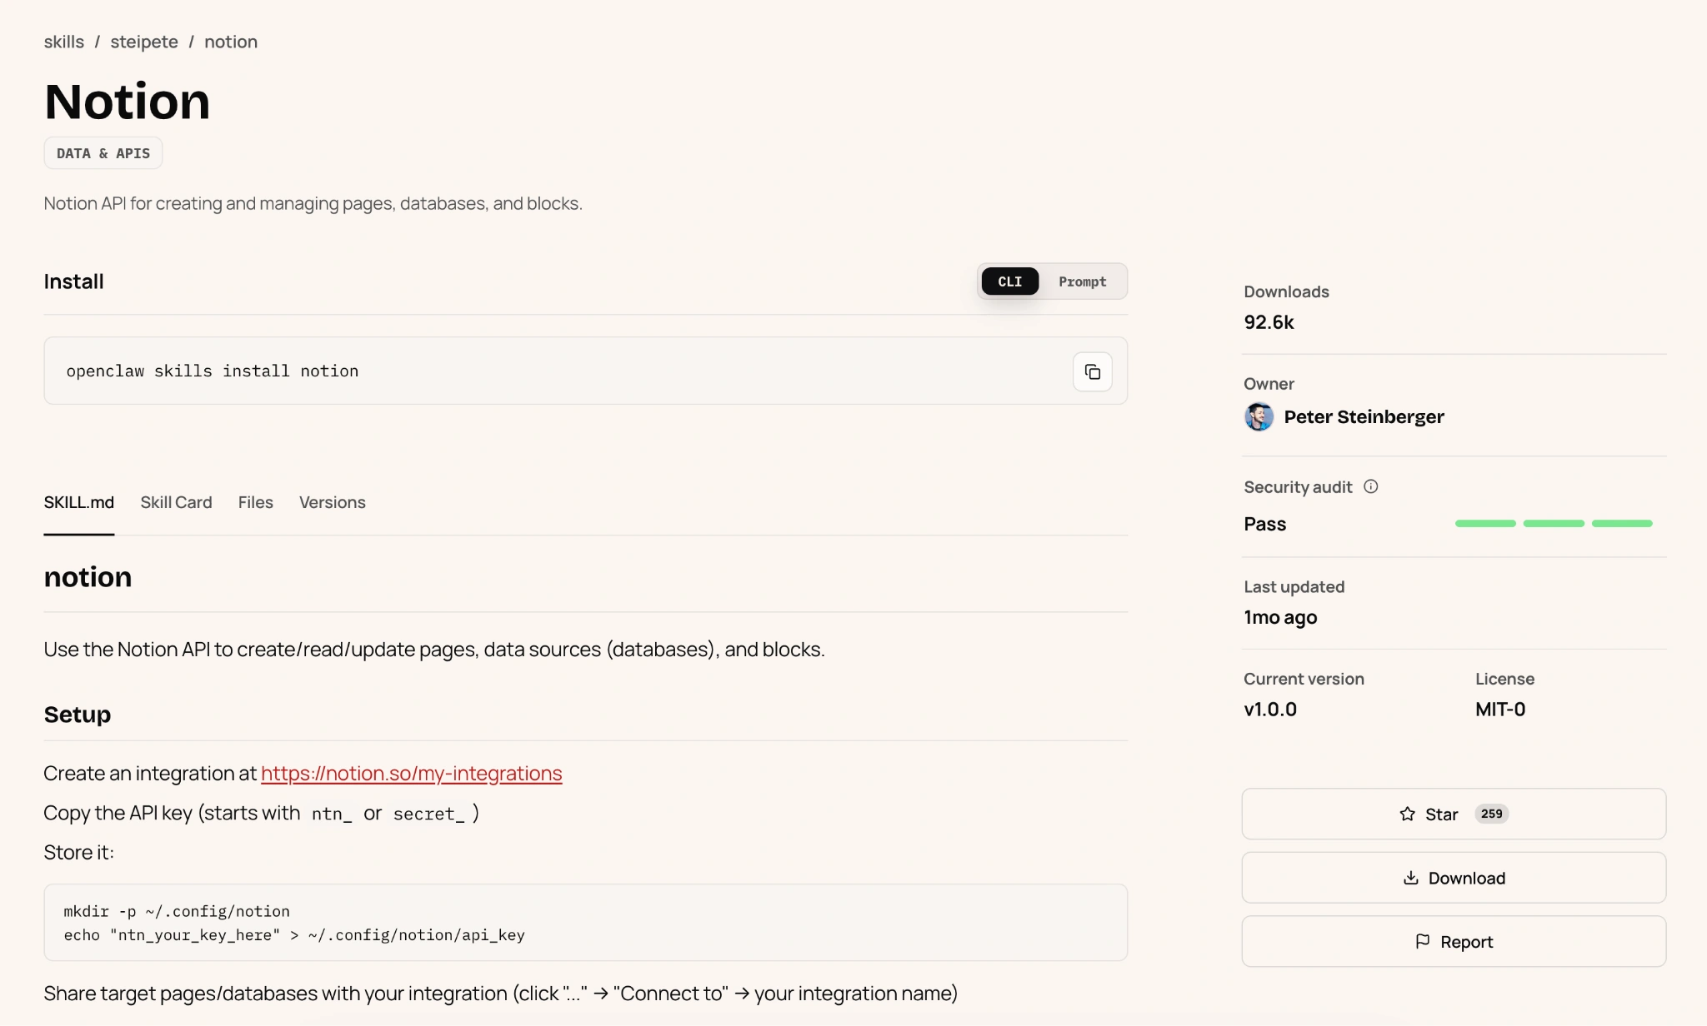Download the Notion skill
Image resolution: width=1707 pixels, height=1026 pixels.
[1454, 878]
